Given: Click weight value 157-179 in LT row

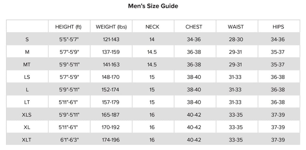Looking at the screenshot, I should 111,102.
